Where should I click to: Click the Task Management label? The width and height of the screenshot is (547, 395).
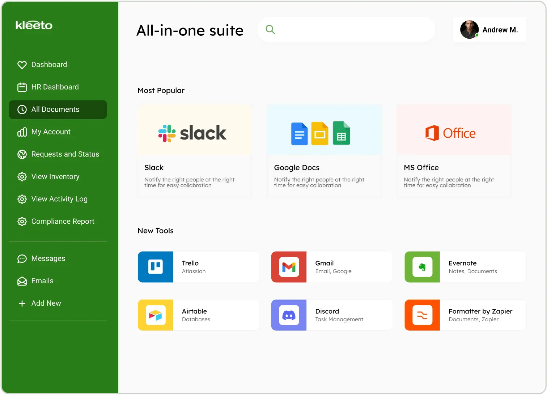(x=339, y=319)
